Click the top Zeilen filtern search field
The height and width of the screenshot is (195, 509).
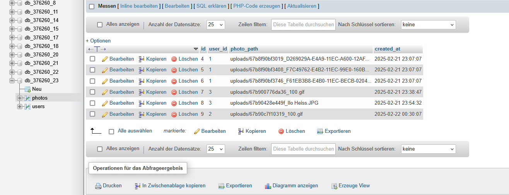303,25
